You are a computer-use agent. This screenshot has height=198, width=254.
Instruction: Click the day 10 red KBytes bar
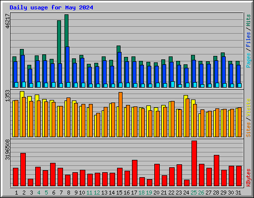83,178
